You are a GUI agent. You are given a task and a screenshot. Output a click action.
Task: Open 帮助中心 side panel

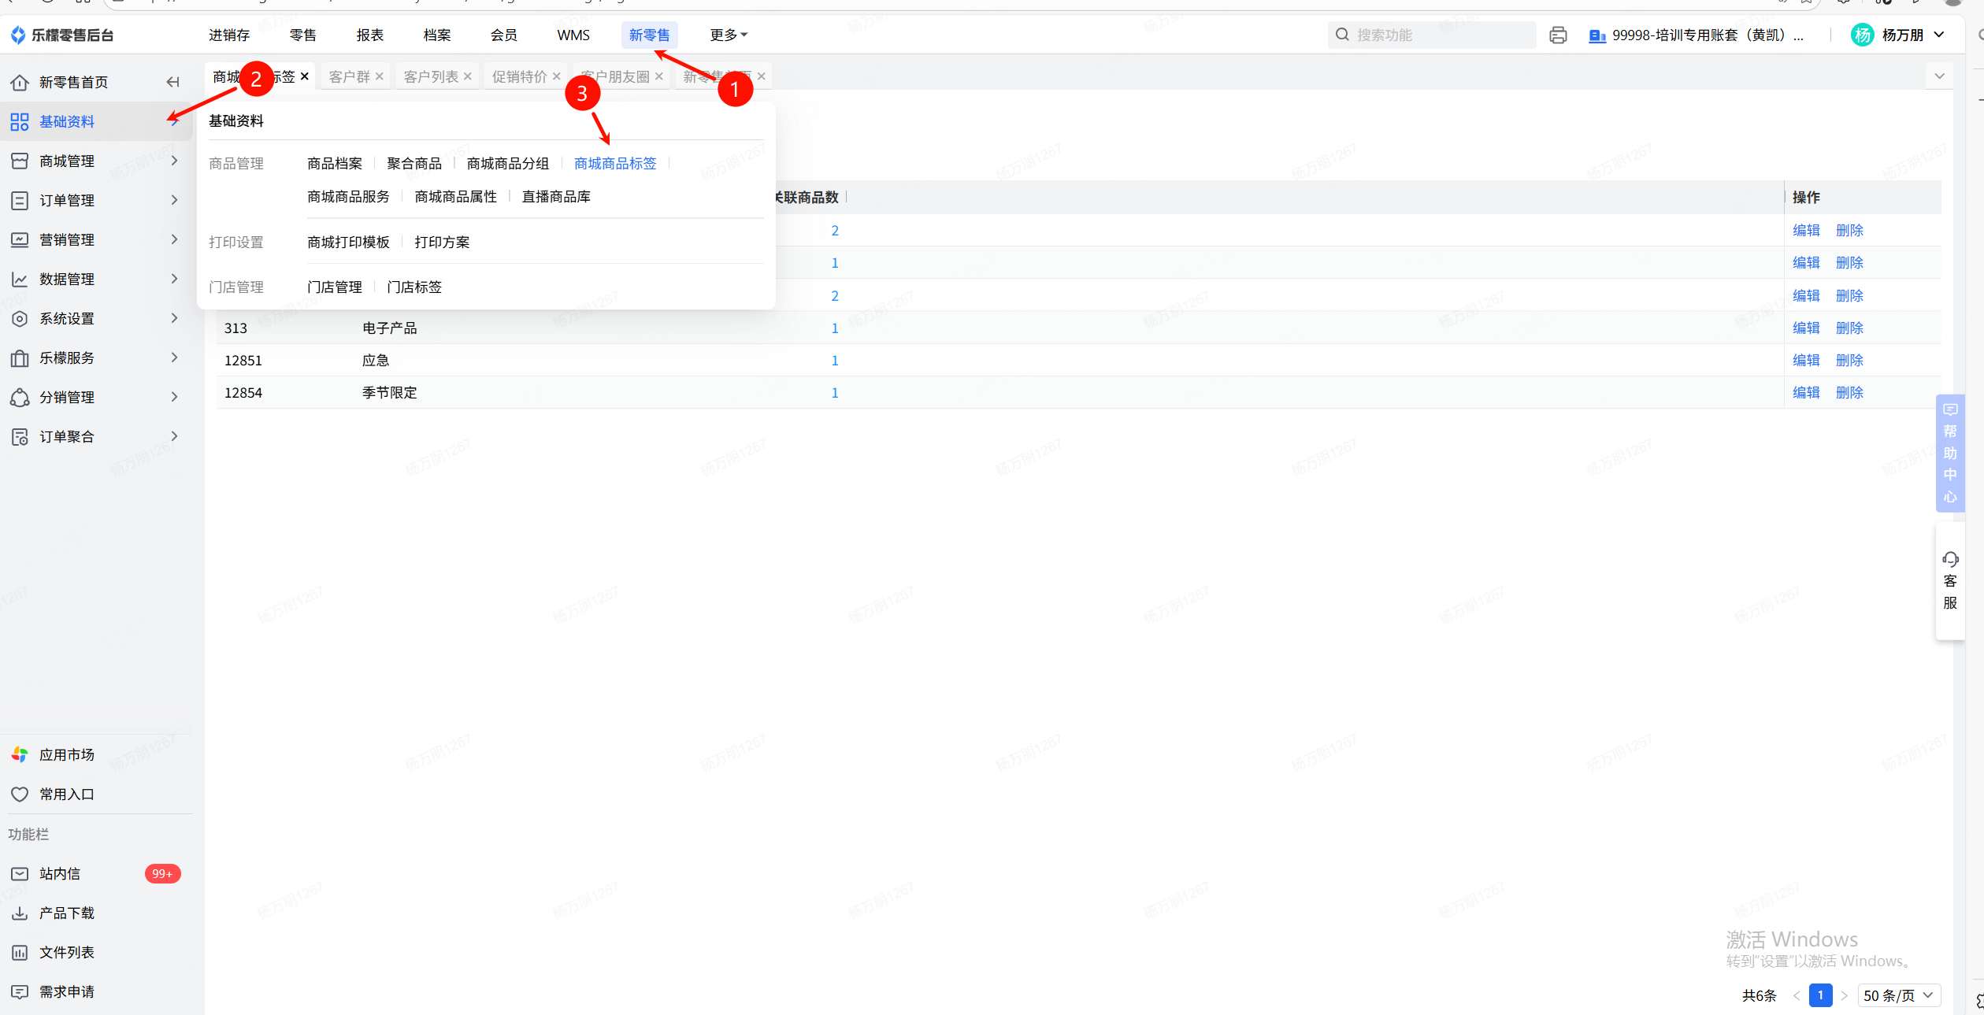pyautogui.click(x=1950, y=453)
